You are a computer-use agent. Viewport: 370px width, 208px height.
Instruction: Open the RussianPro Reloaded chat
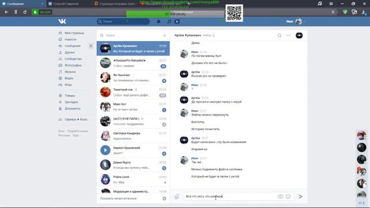[x=133, y=63]
